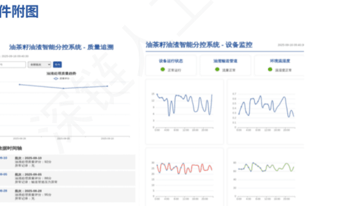
Task: Click the 数据时间轴 section heading
Action: [11, 148]
